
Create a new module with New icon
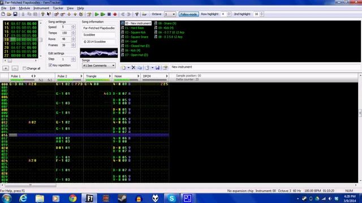[3, 14]
